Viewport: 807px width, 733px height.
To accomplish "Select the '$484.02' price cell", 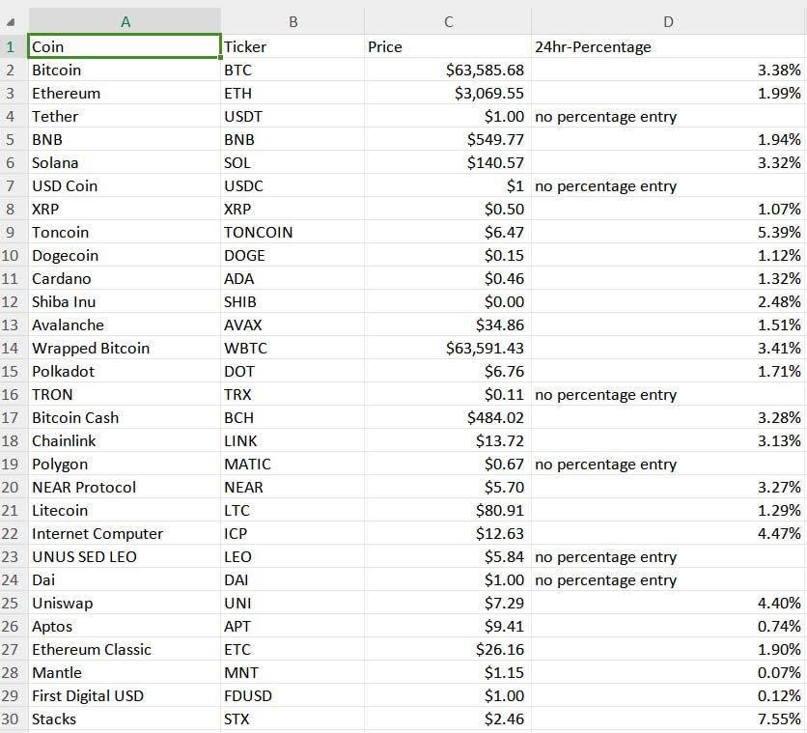I will 448,417.
